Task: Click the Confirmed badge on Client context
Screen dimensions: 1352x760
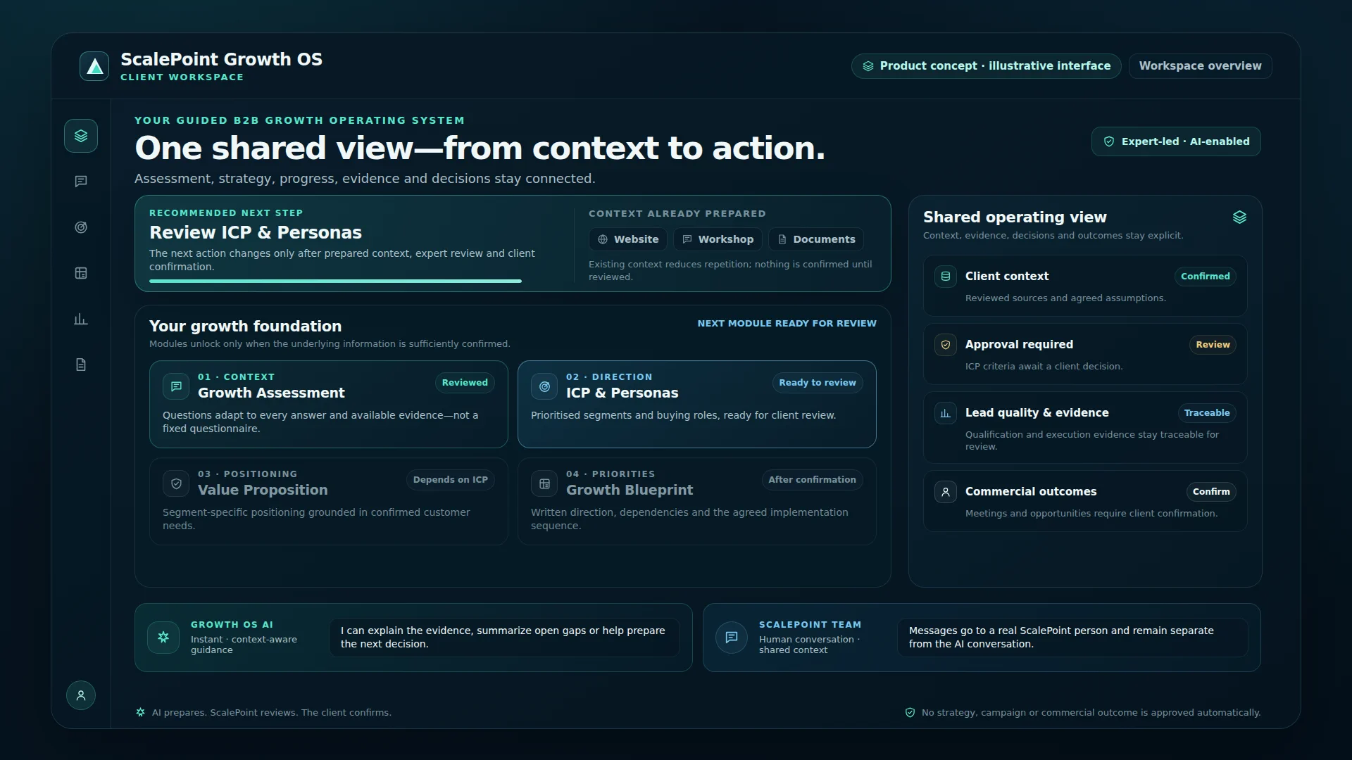Action: [1205, 277]
